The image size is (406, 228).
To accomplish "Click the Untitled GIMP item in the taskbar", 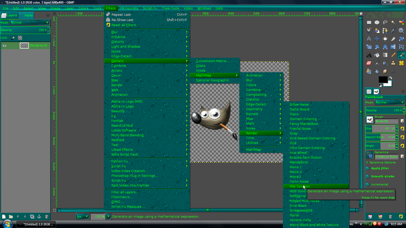I will pos(36,224).
